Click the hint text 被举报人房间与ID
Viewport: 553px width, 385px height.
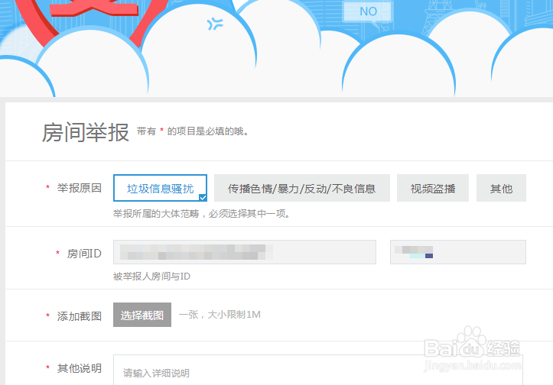pyautogui.click(x=151, y=277)
